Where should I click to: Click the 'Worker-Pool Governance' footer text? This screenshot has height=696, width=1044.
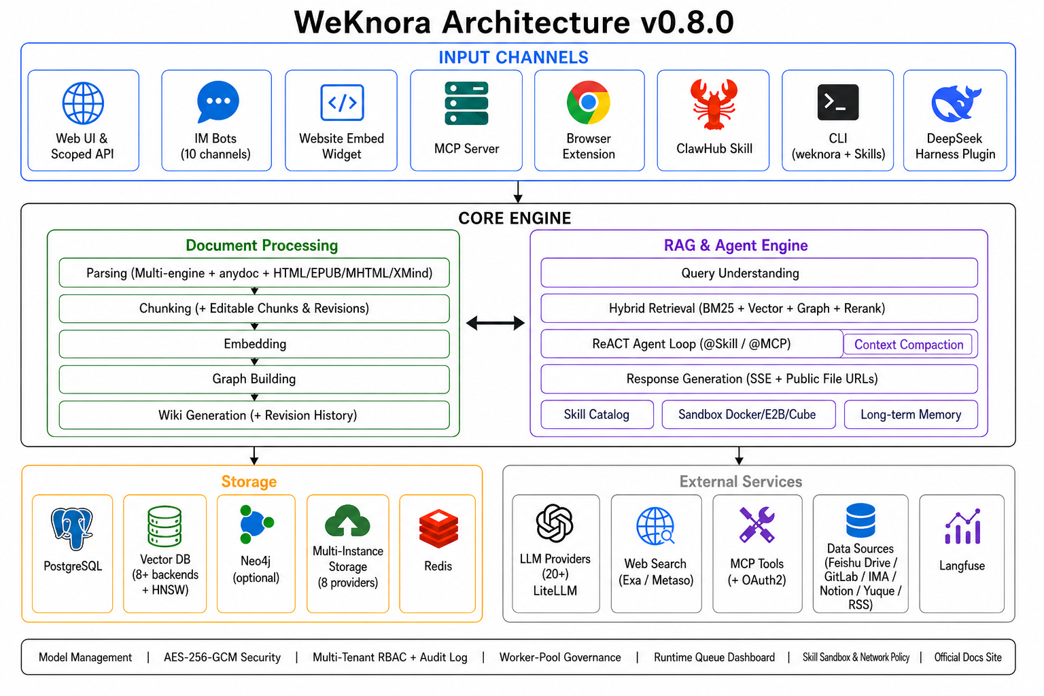point(560,657)
